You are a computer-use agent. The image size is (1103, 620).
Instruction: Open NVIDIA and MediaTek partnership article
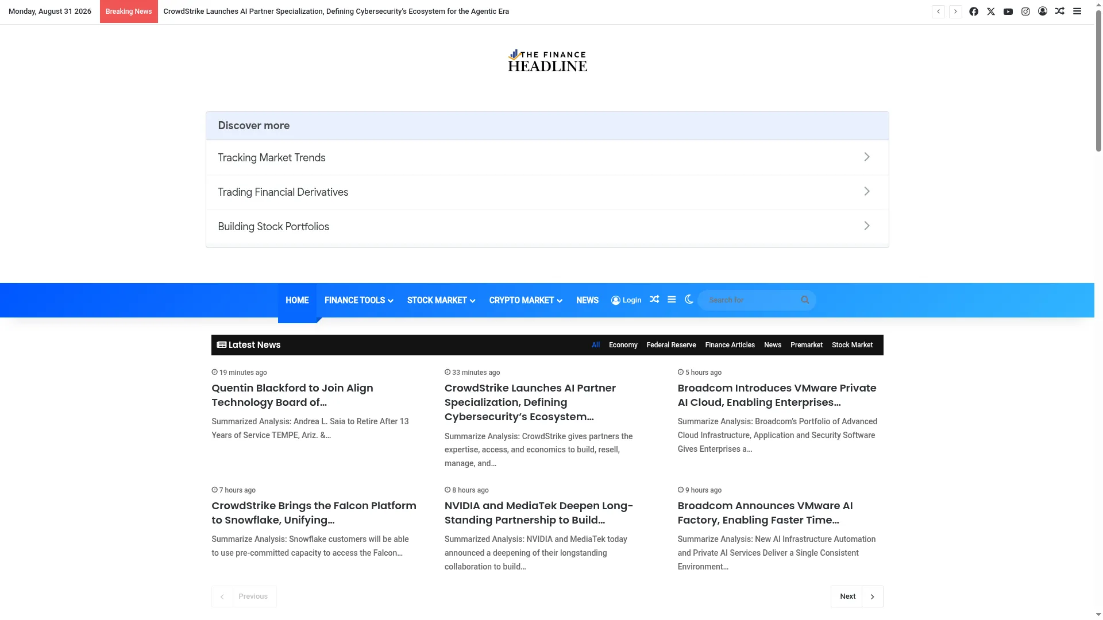538,513
